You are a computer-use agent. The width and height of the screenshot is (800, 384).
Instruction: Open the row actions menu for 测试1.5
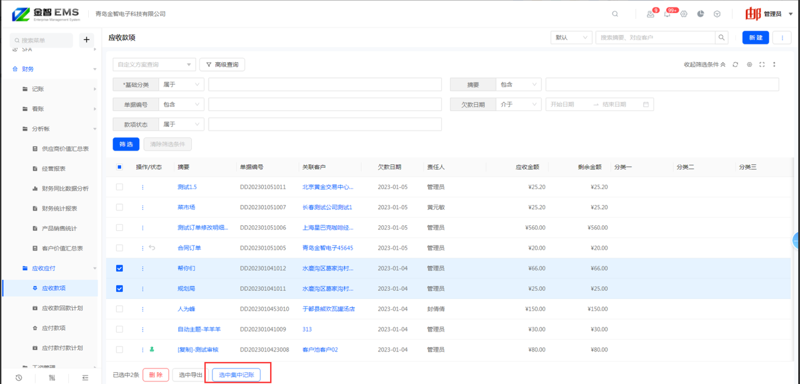pyautogui.click(x=142, y=187)
